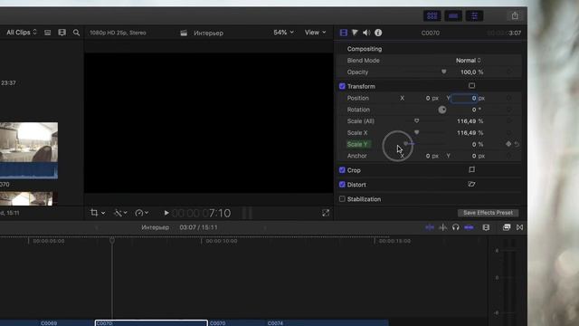
Task: Open the All Clips filter dropdown
Action: [22, 33]
